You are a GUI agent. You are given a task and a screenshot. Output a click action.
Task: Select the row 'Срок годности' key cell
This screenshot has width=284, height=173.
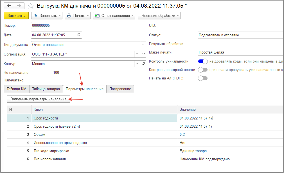point(104,118)
